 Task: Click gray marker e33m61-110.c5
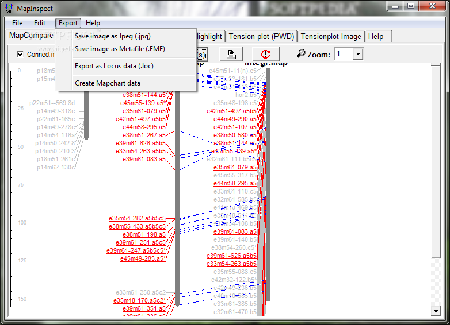tap(235, 191)
